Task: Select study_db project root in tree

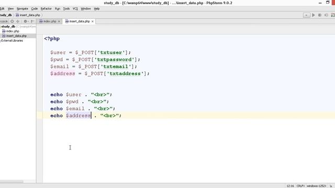Action: point(8,27)
